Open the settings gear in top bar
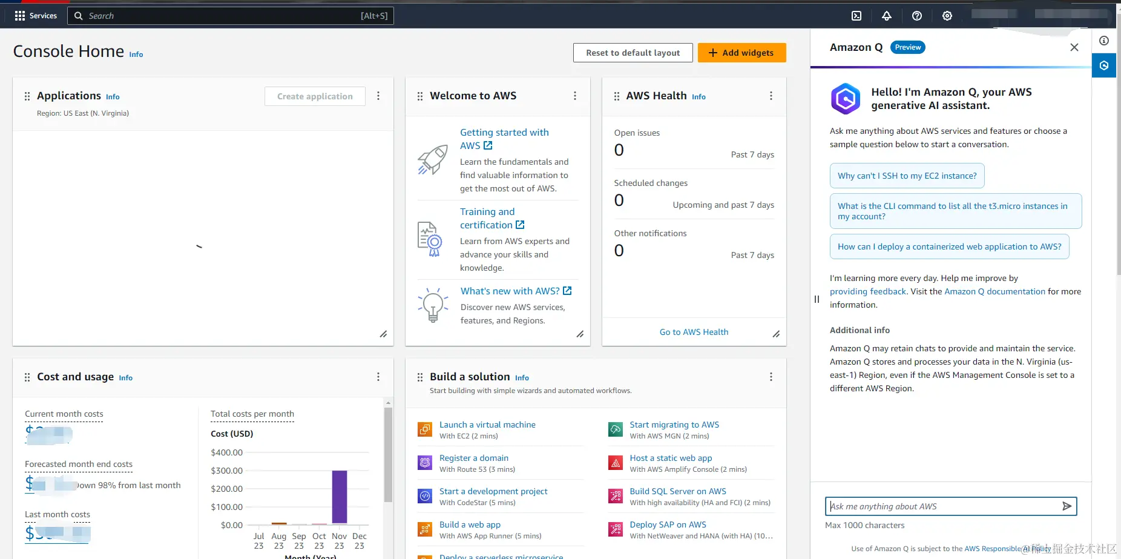 947,16
